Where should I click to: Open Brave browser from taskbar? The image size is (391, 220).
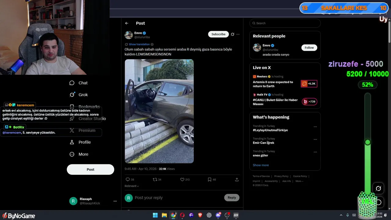(x=200, y=215)
